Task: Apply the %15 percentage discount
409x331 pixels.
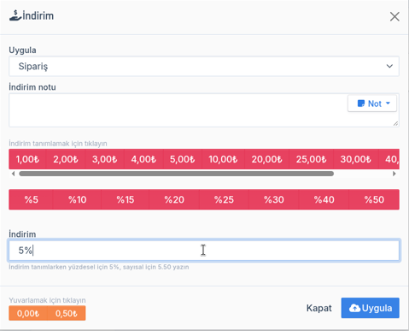Action: click(126, 199)
